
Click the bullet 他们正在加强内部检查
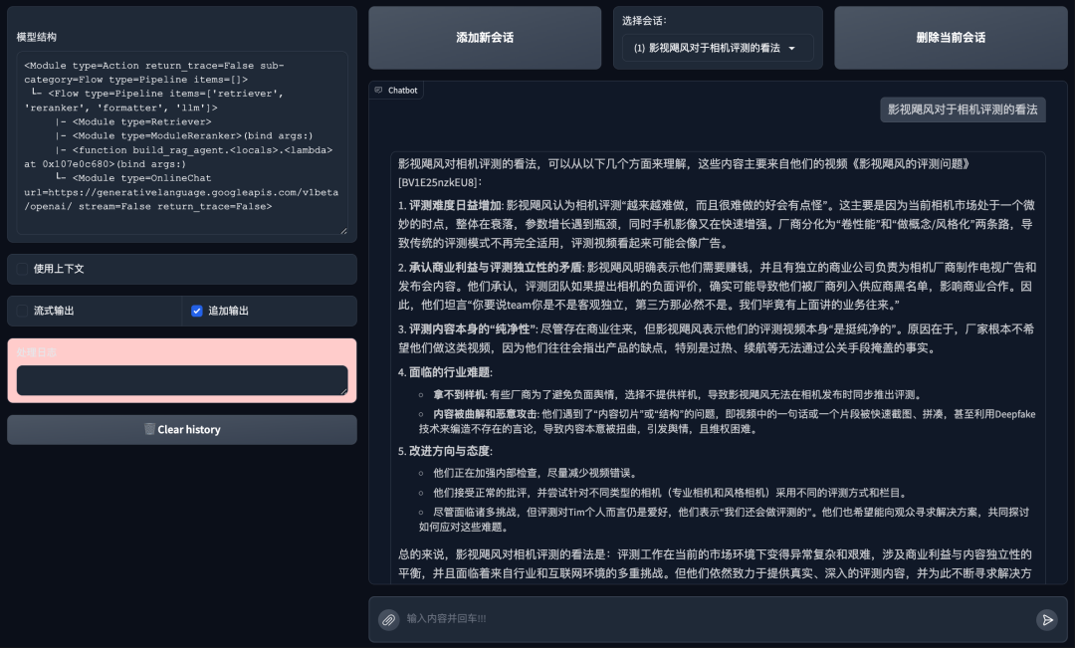point(536,473)
